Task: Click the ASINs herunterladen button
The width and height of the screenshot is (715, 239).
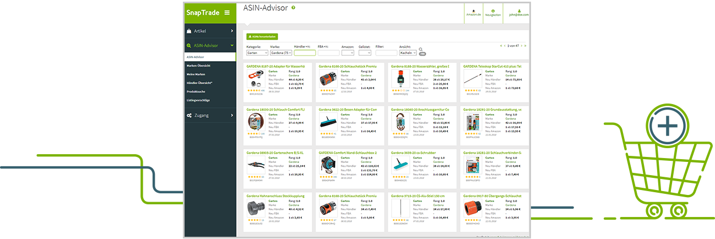Action: click(262, 36)
